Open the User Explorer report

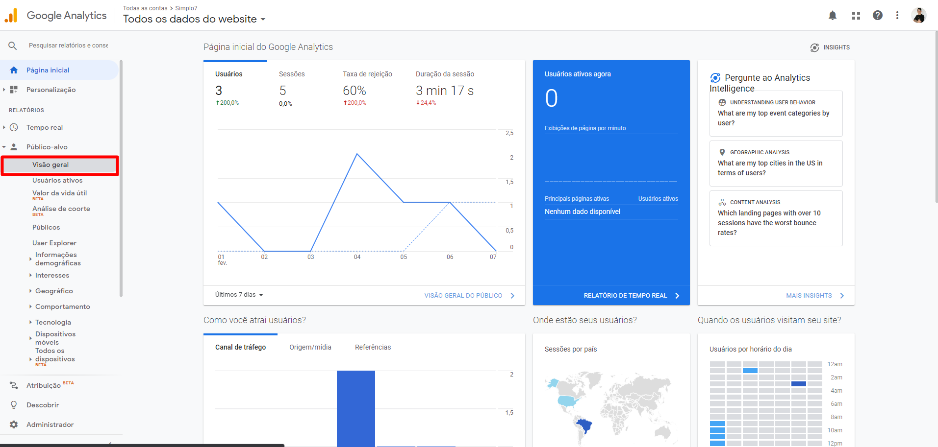tap(54, 243)
